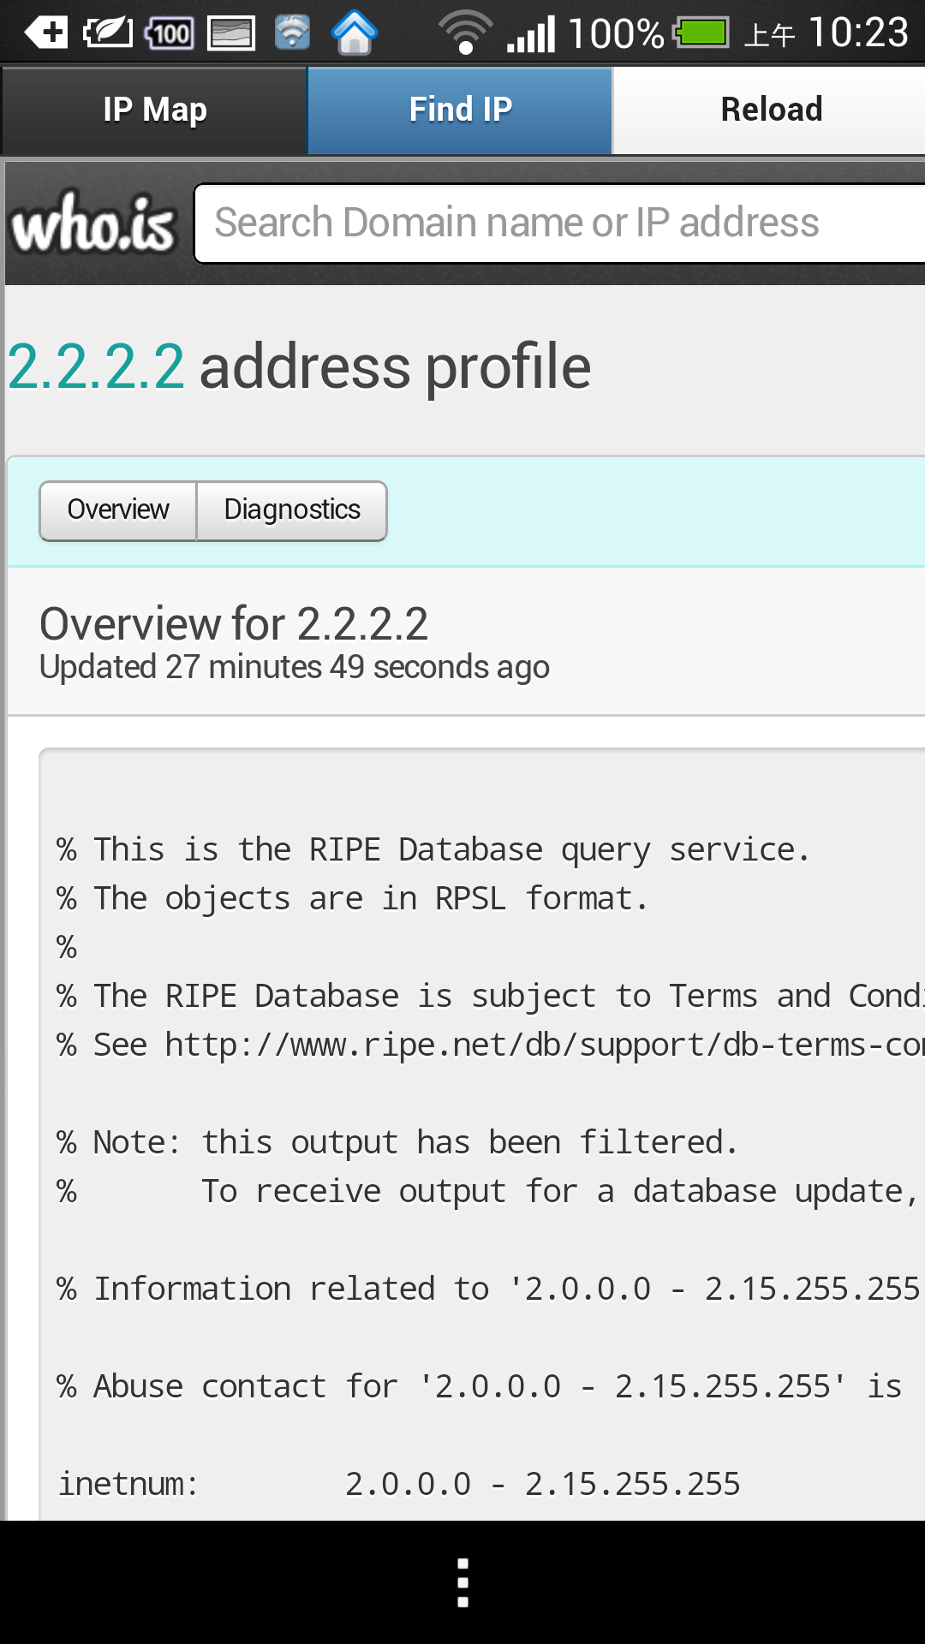Viewport: 925px width, 1644px height.
Task: Open the Diagnostics view
Action: coord(292,510)
